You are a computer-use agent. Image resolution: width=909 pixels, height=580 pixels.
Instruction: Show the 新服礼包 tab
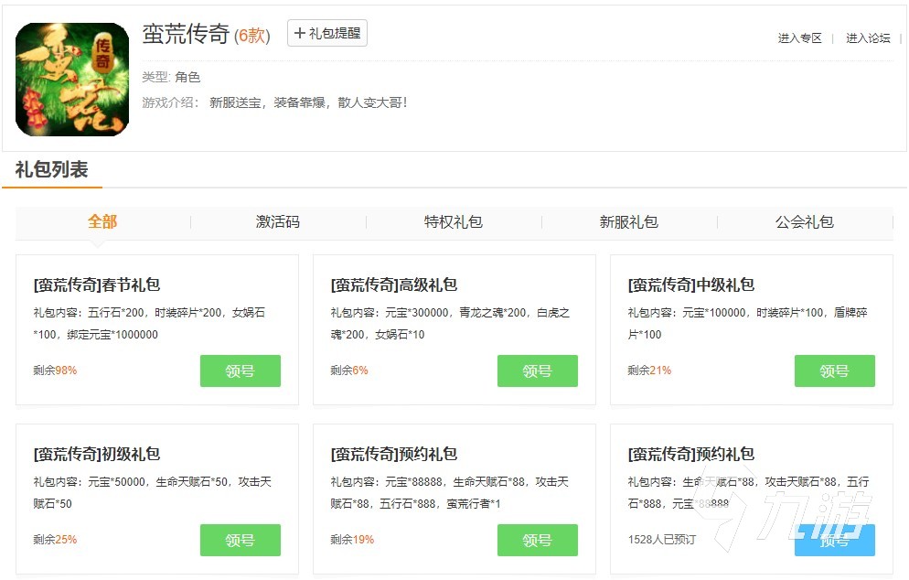coord(629,221)
